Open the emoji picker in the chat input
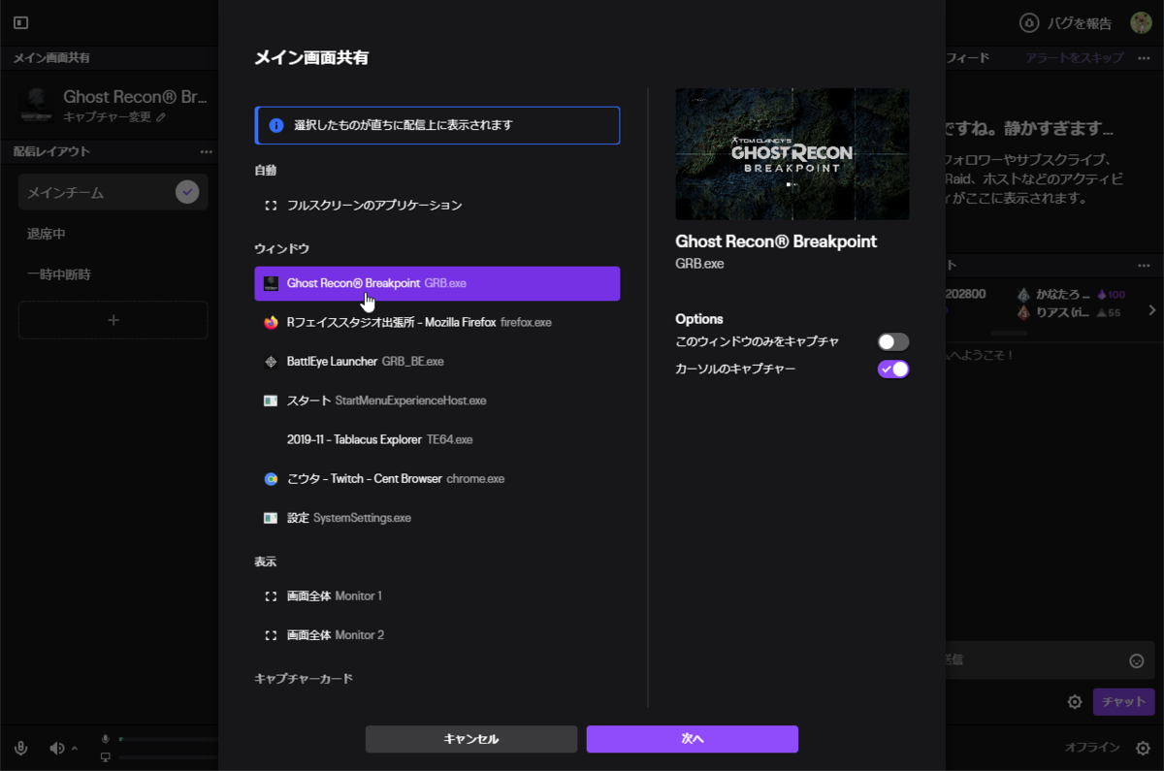 point(1136,660)
